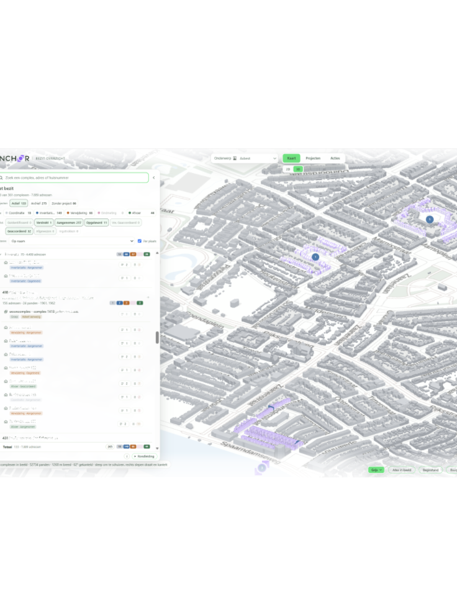The height and width of the screenshot is (604, 457).
Task: Collapse the side panel with the chevron
Action: click(154, 178)
